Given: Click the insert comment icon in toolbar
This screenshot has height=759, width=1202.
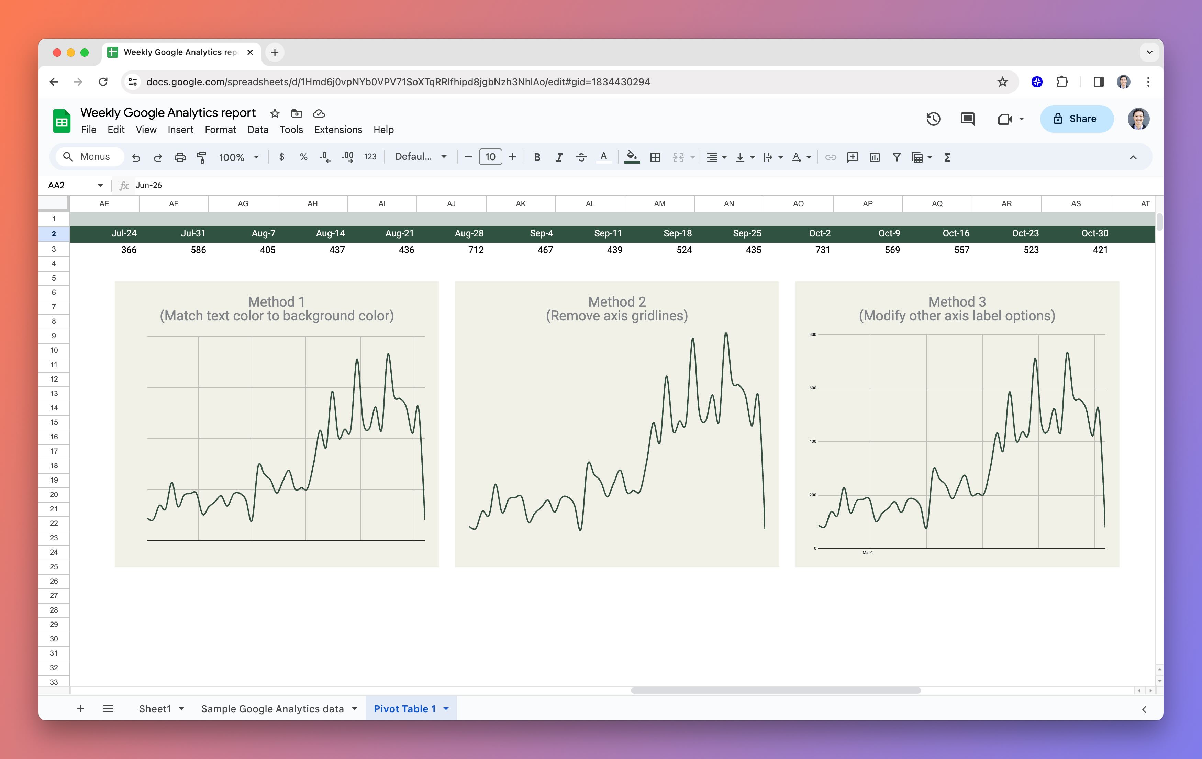Looking at the screenshot, I should pyautogui.click(x=853, y=157).
